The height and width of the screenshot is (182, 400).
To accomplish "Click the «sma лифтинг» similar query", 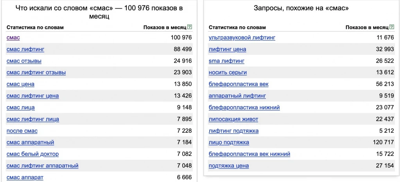I will point(226,61).
